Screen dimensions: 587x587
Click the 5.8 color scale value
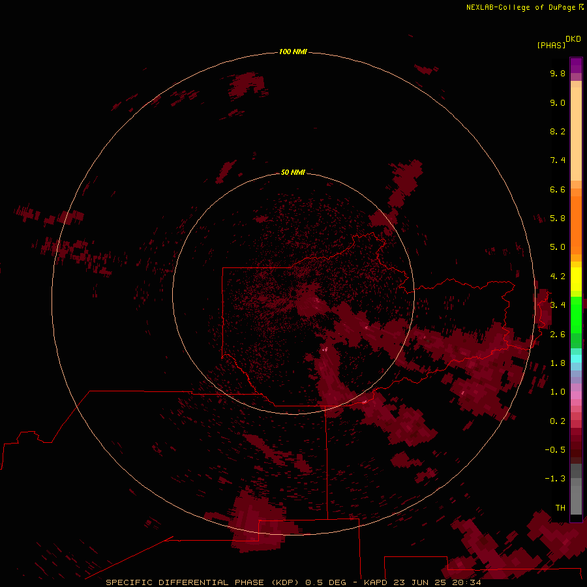[558, 218]
